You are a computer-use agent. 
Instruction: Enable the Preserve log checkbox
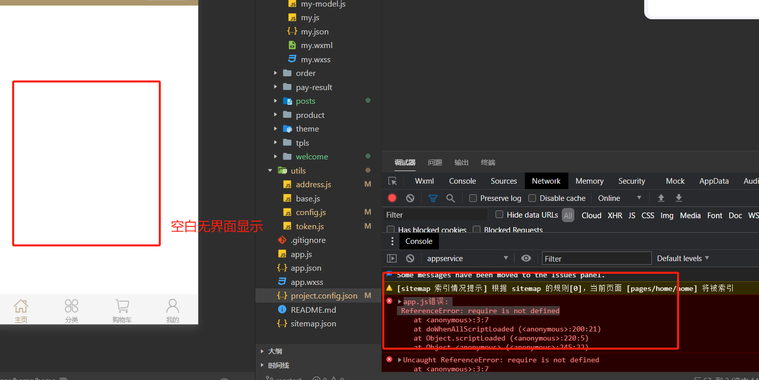tap(473, 198)
